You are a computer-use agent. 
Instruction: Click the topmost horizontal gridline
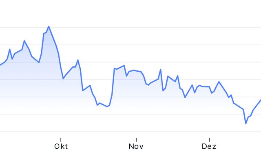pos(130,28)
